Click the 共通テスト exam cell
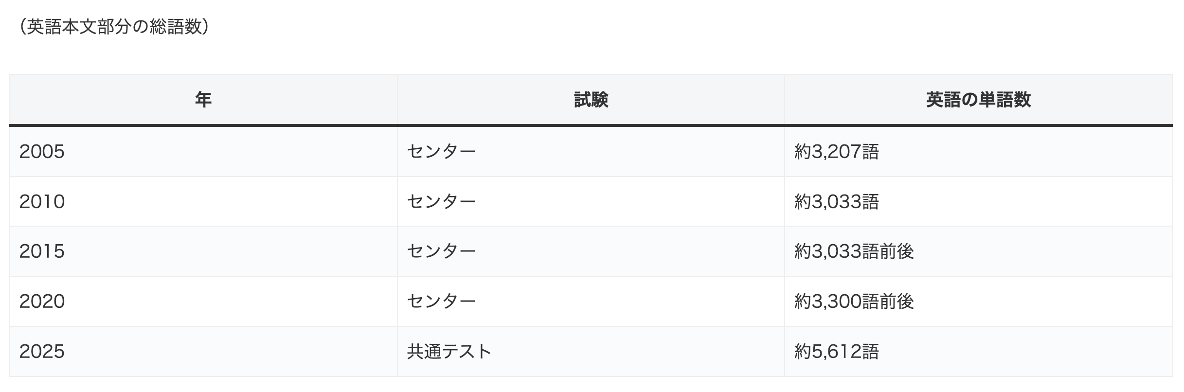The height and width of the screenshot is (392, 1184). 449,352
